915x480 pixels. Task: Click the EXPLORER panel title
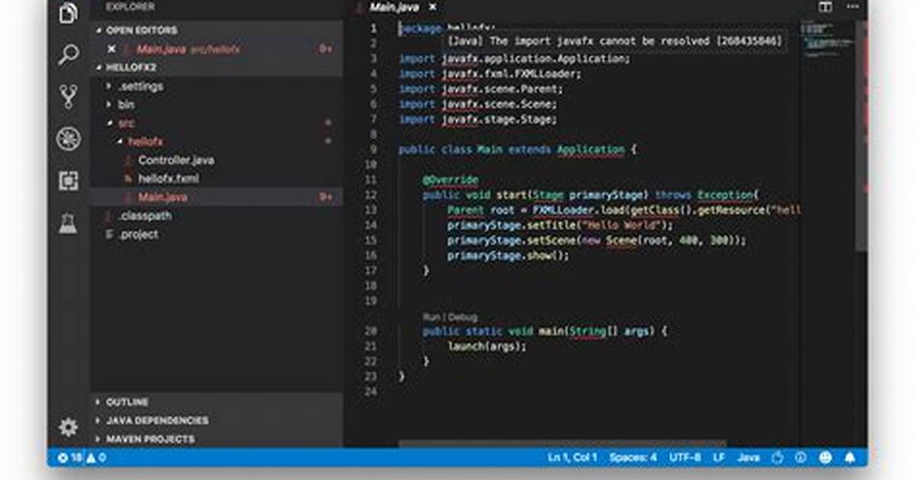pos(129,7)
